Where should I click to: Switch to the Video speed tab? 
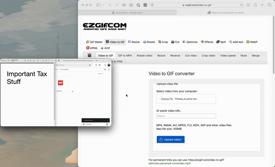click(x=228, y=55)
